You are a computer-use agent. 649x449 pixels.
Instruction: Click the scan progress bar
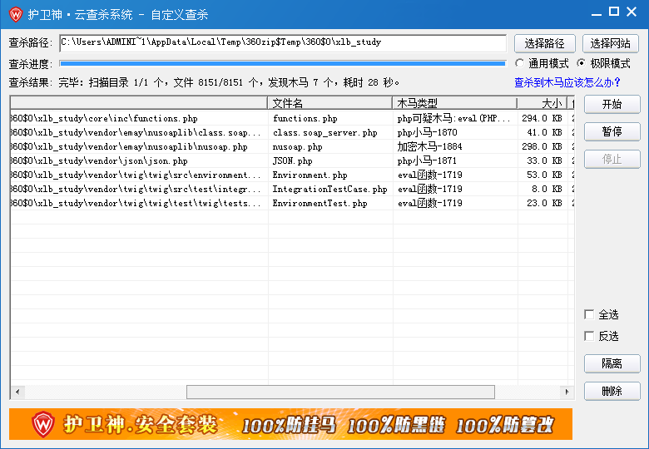click(283, 64)
